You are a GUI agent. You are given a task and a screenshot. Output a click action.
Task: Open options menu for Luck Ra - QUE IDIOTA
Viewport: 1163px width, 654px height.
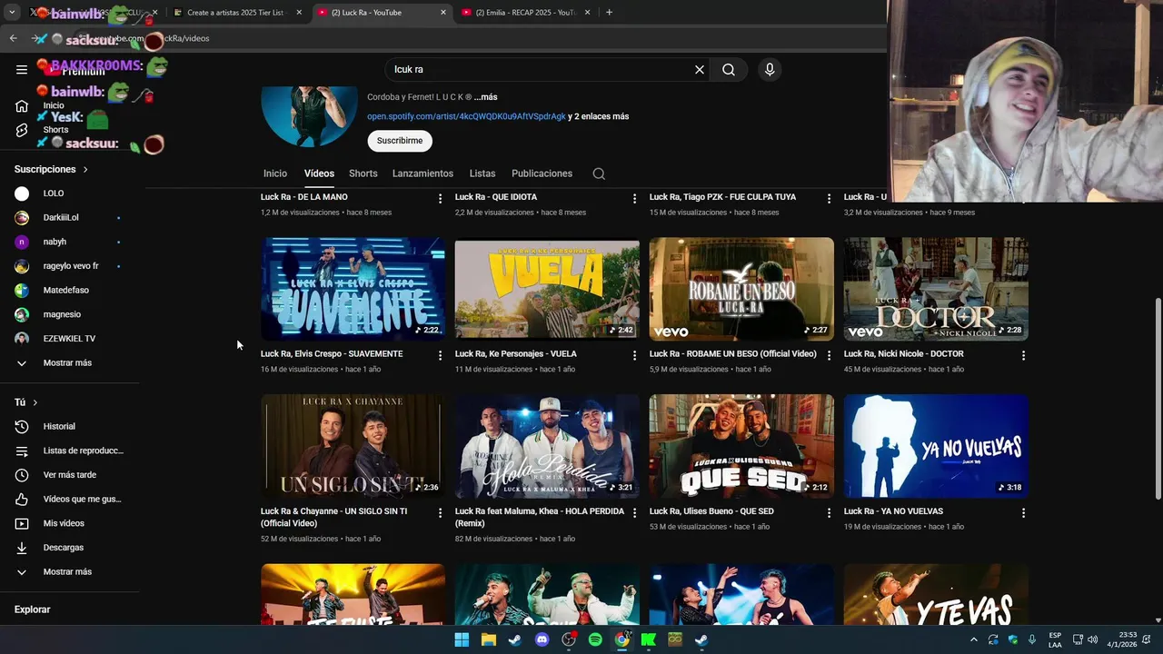pos(634,198)
